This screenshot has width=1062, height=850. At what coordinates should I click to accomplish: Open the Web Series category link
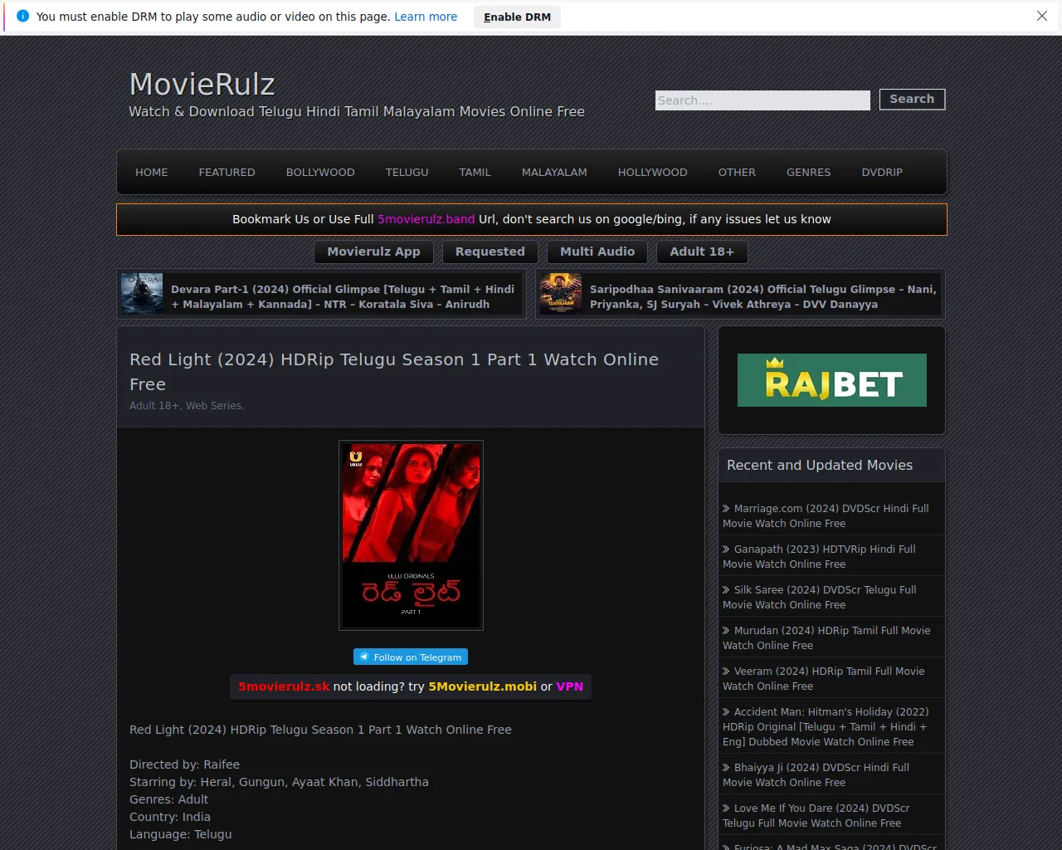tap(213, 406)
